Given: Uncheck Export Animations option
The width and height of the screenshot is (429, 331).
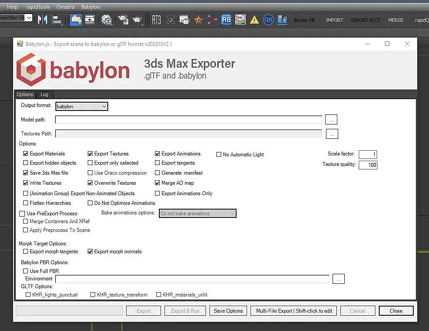Looking at the screenshot, I should tap(157, 154).
